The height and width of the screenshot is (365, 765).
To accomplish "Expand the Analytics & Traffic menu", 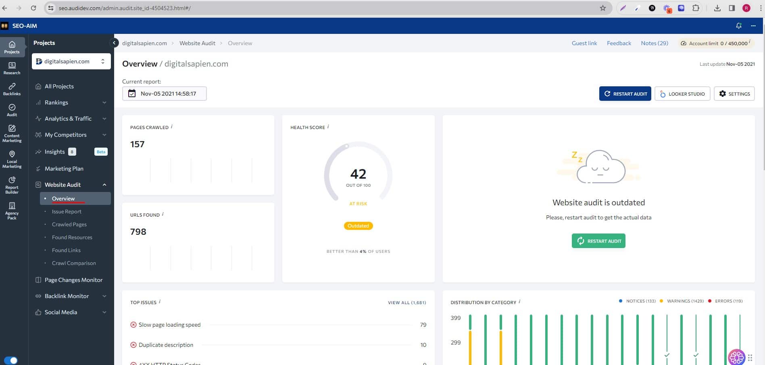I will [x=71, y=119].
